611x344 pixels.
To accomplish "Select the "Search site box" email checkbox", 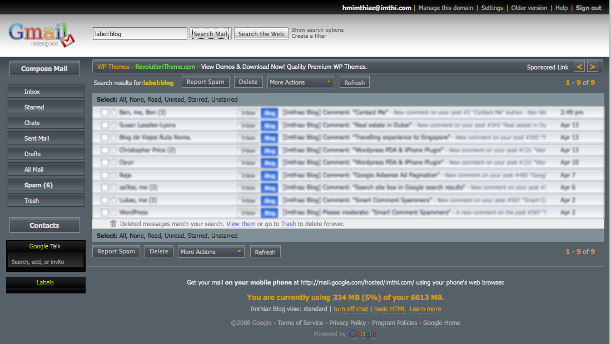I will (105, 187).
